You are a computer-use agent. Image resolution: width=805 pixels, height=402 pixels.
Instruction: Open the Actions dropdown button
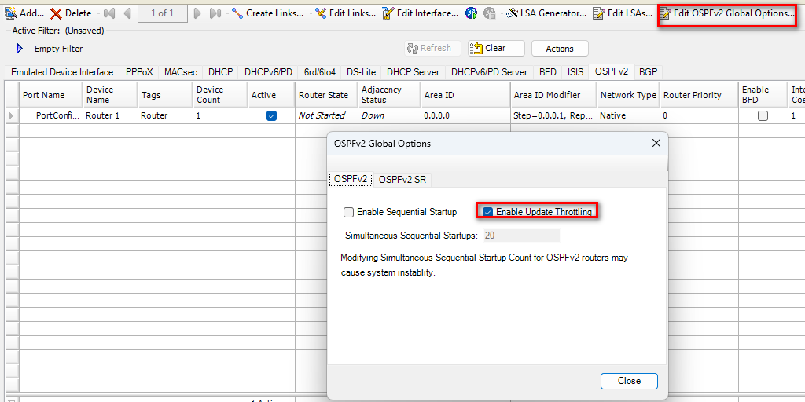point(559,49)
